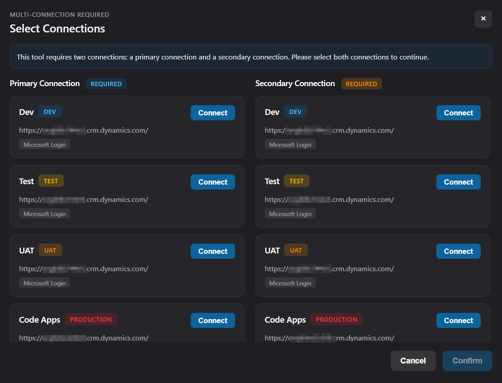Viewport: 502px width, 383px height.
Task: Click the primary Dev environment URL
Action: [83, 130]
